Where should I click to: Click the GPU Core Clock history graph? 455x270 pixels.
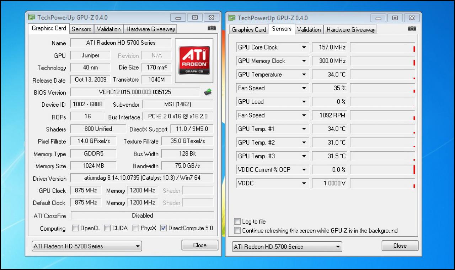(x=382, y=47)
